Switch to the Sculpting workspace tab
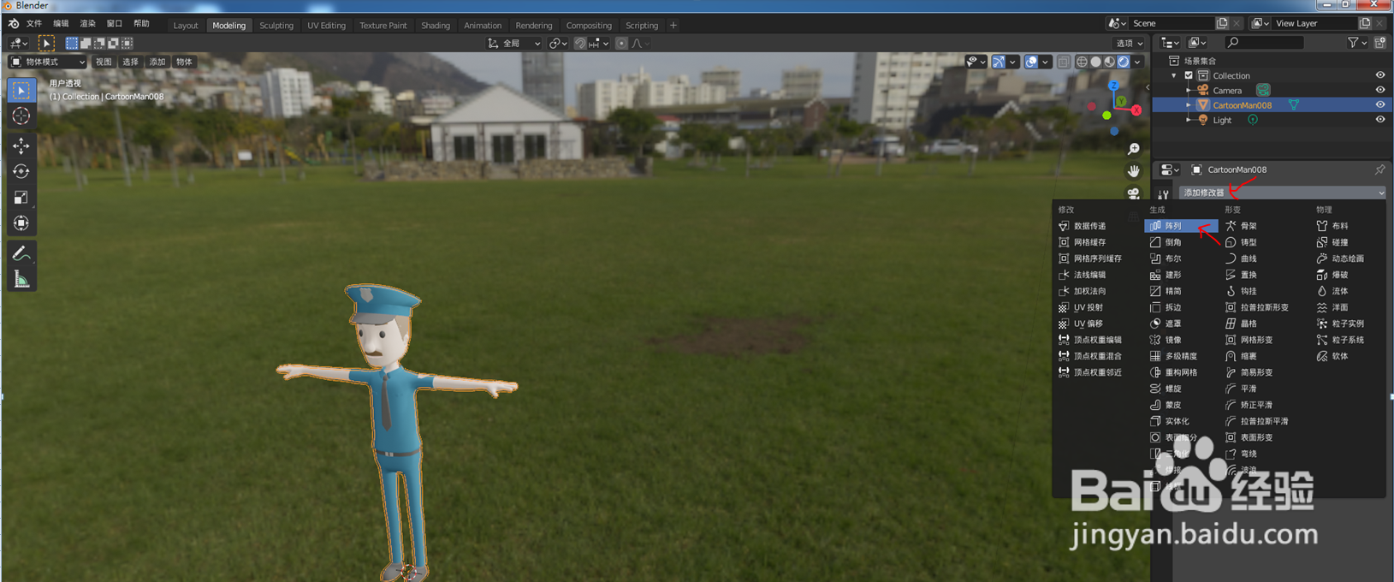This screenshot has width=1394, height=582. [276, 25]
